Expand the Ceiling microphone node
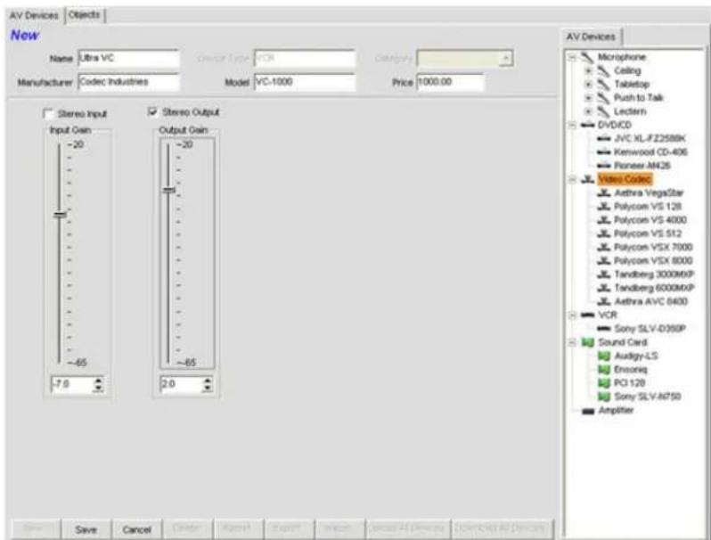 (588, 70)
